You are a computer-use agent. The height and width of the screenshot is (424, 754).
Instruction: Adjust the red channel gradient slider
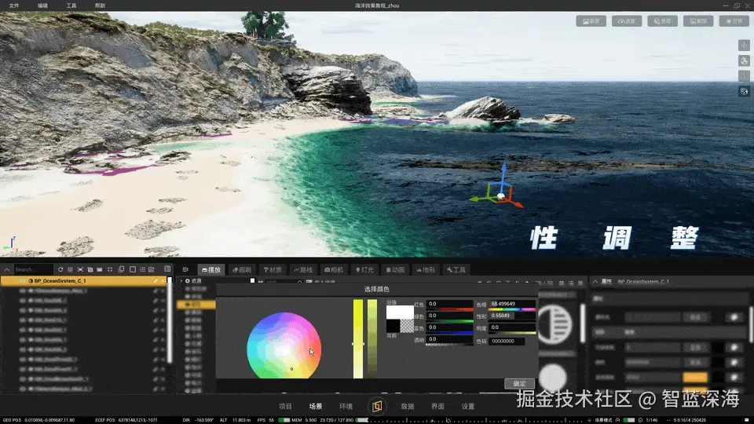click(x=449, y=309)
